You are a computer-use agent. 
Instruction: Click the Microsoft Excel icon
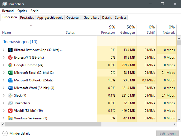point(10,73)
